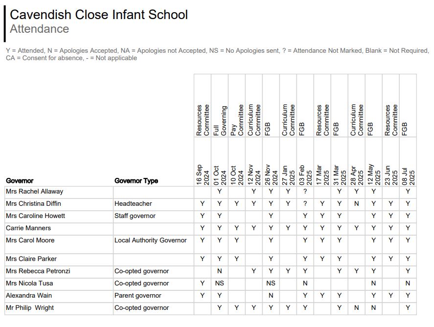434x327 pixels.
Task: Select the Local Authority Governor cell
Action: [x=151, y=240]
